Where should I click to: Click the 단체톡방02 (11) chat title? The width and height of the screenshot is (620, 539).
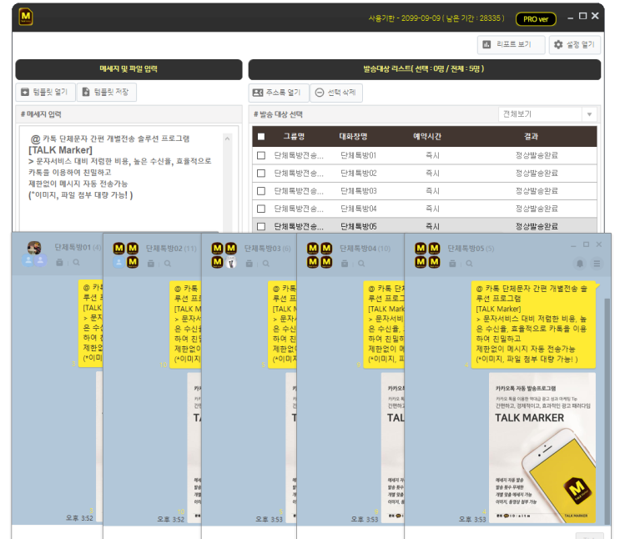coord(171,249)
